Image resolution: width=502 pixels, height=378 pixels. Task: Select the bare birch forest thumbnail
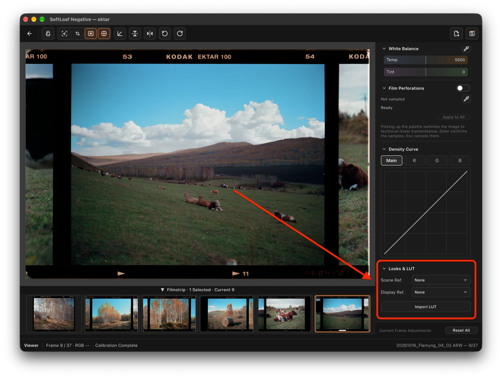(54, 314)
